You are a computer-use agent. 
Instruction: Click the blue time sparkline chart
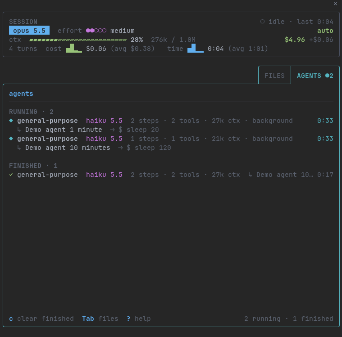pyautogui.click(x=195, y=48)
